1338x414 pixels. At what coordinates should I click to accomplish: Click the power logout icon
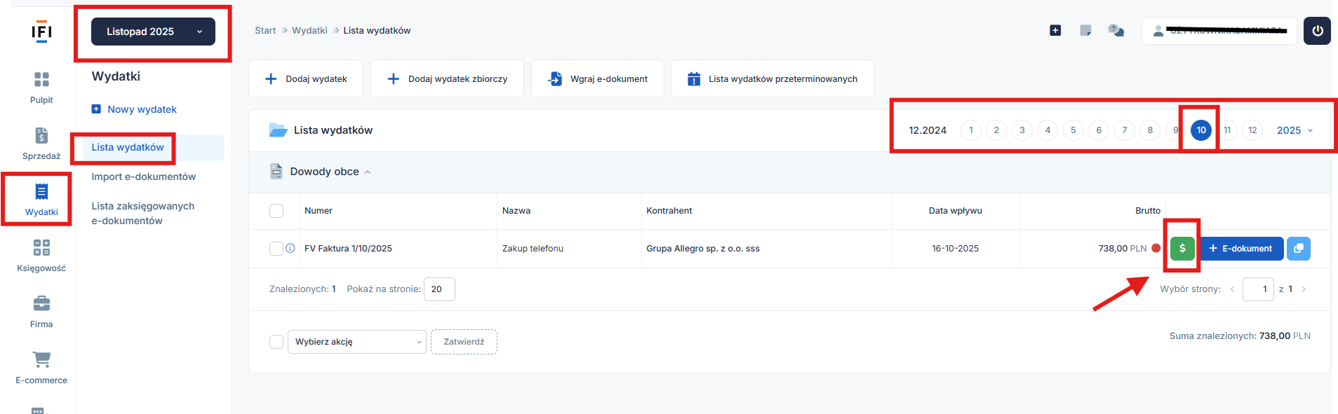(x=1317, y=31)
